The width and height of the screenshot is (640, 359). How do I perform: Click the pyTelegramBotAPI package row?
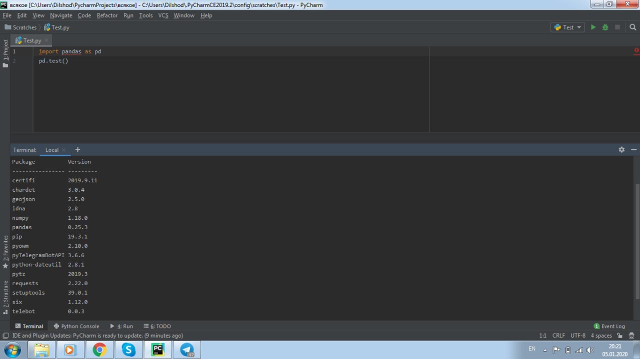click(x=48, y=255)
